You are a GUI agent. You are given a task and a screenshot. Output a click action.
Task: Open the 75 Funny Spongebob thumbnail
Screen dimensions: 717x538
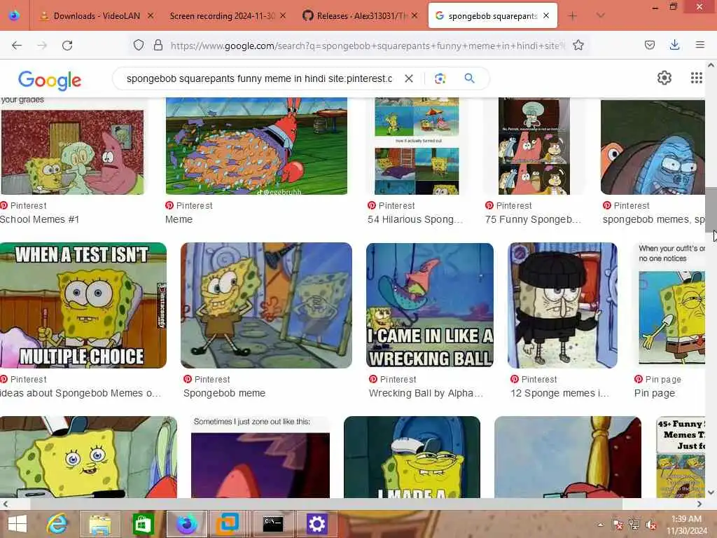pyautogui.click(x=534, y=146)
